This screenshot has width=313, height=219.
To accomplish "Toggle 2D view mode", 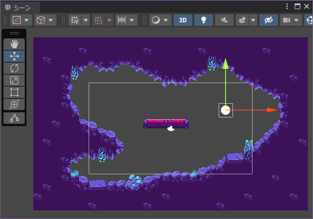I will click(183, 20).
